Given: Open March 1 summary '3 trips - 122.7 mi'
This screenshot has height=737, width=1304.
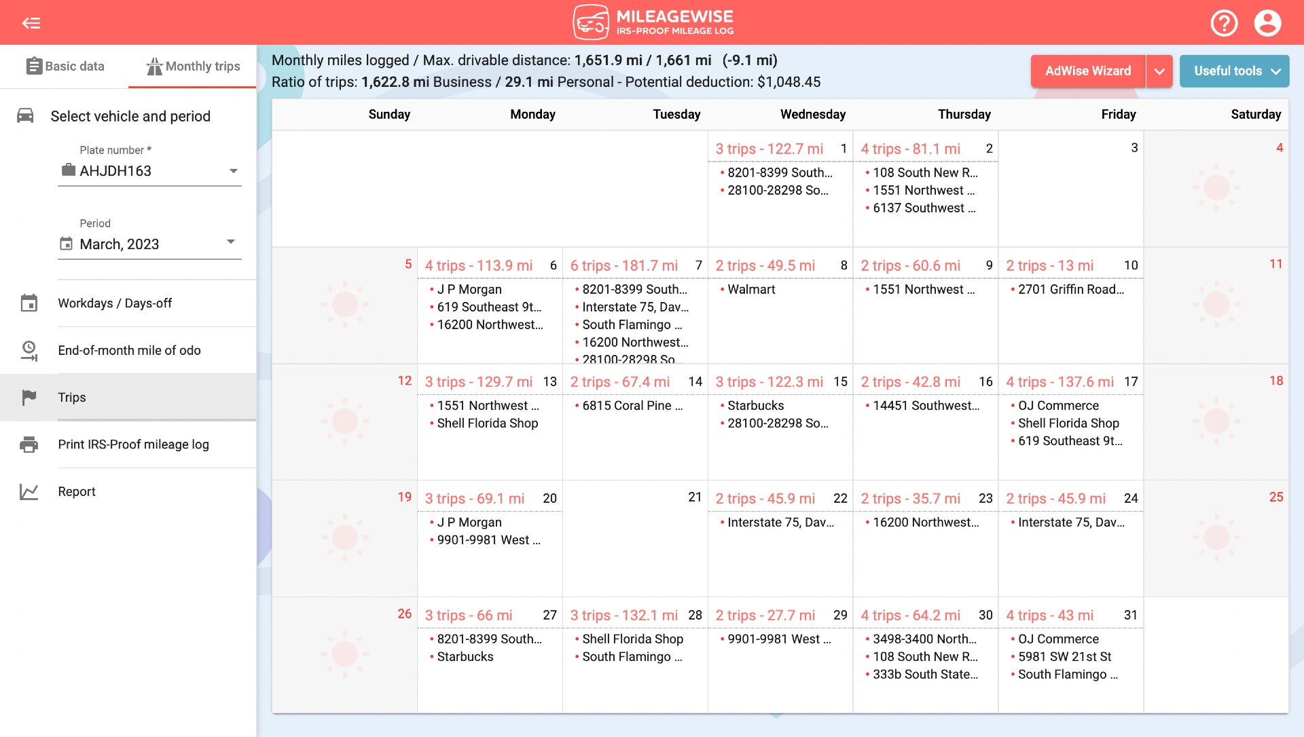Looking at the screenshot, I should click(769, 149).
